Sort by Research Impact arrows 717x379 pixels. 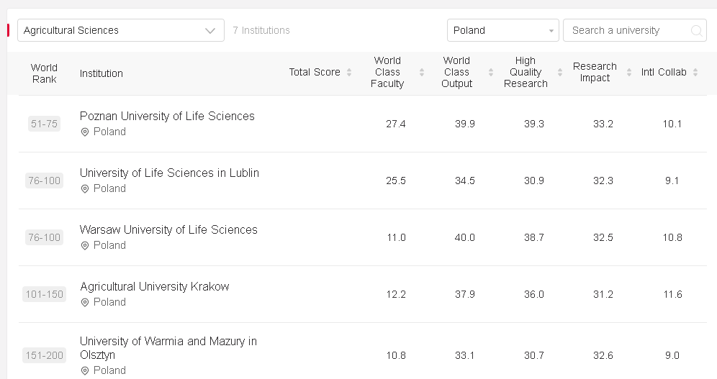(628, 73)
